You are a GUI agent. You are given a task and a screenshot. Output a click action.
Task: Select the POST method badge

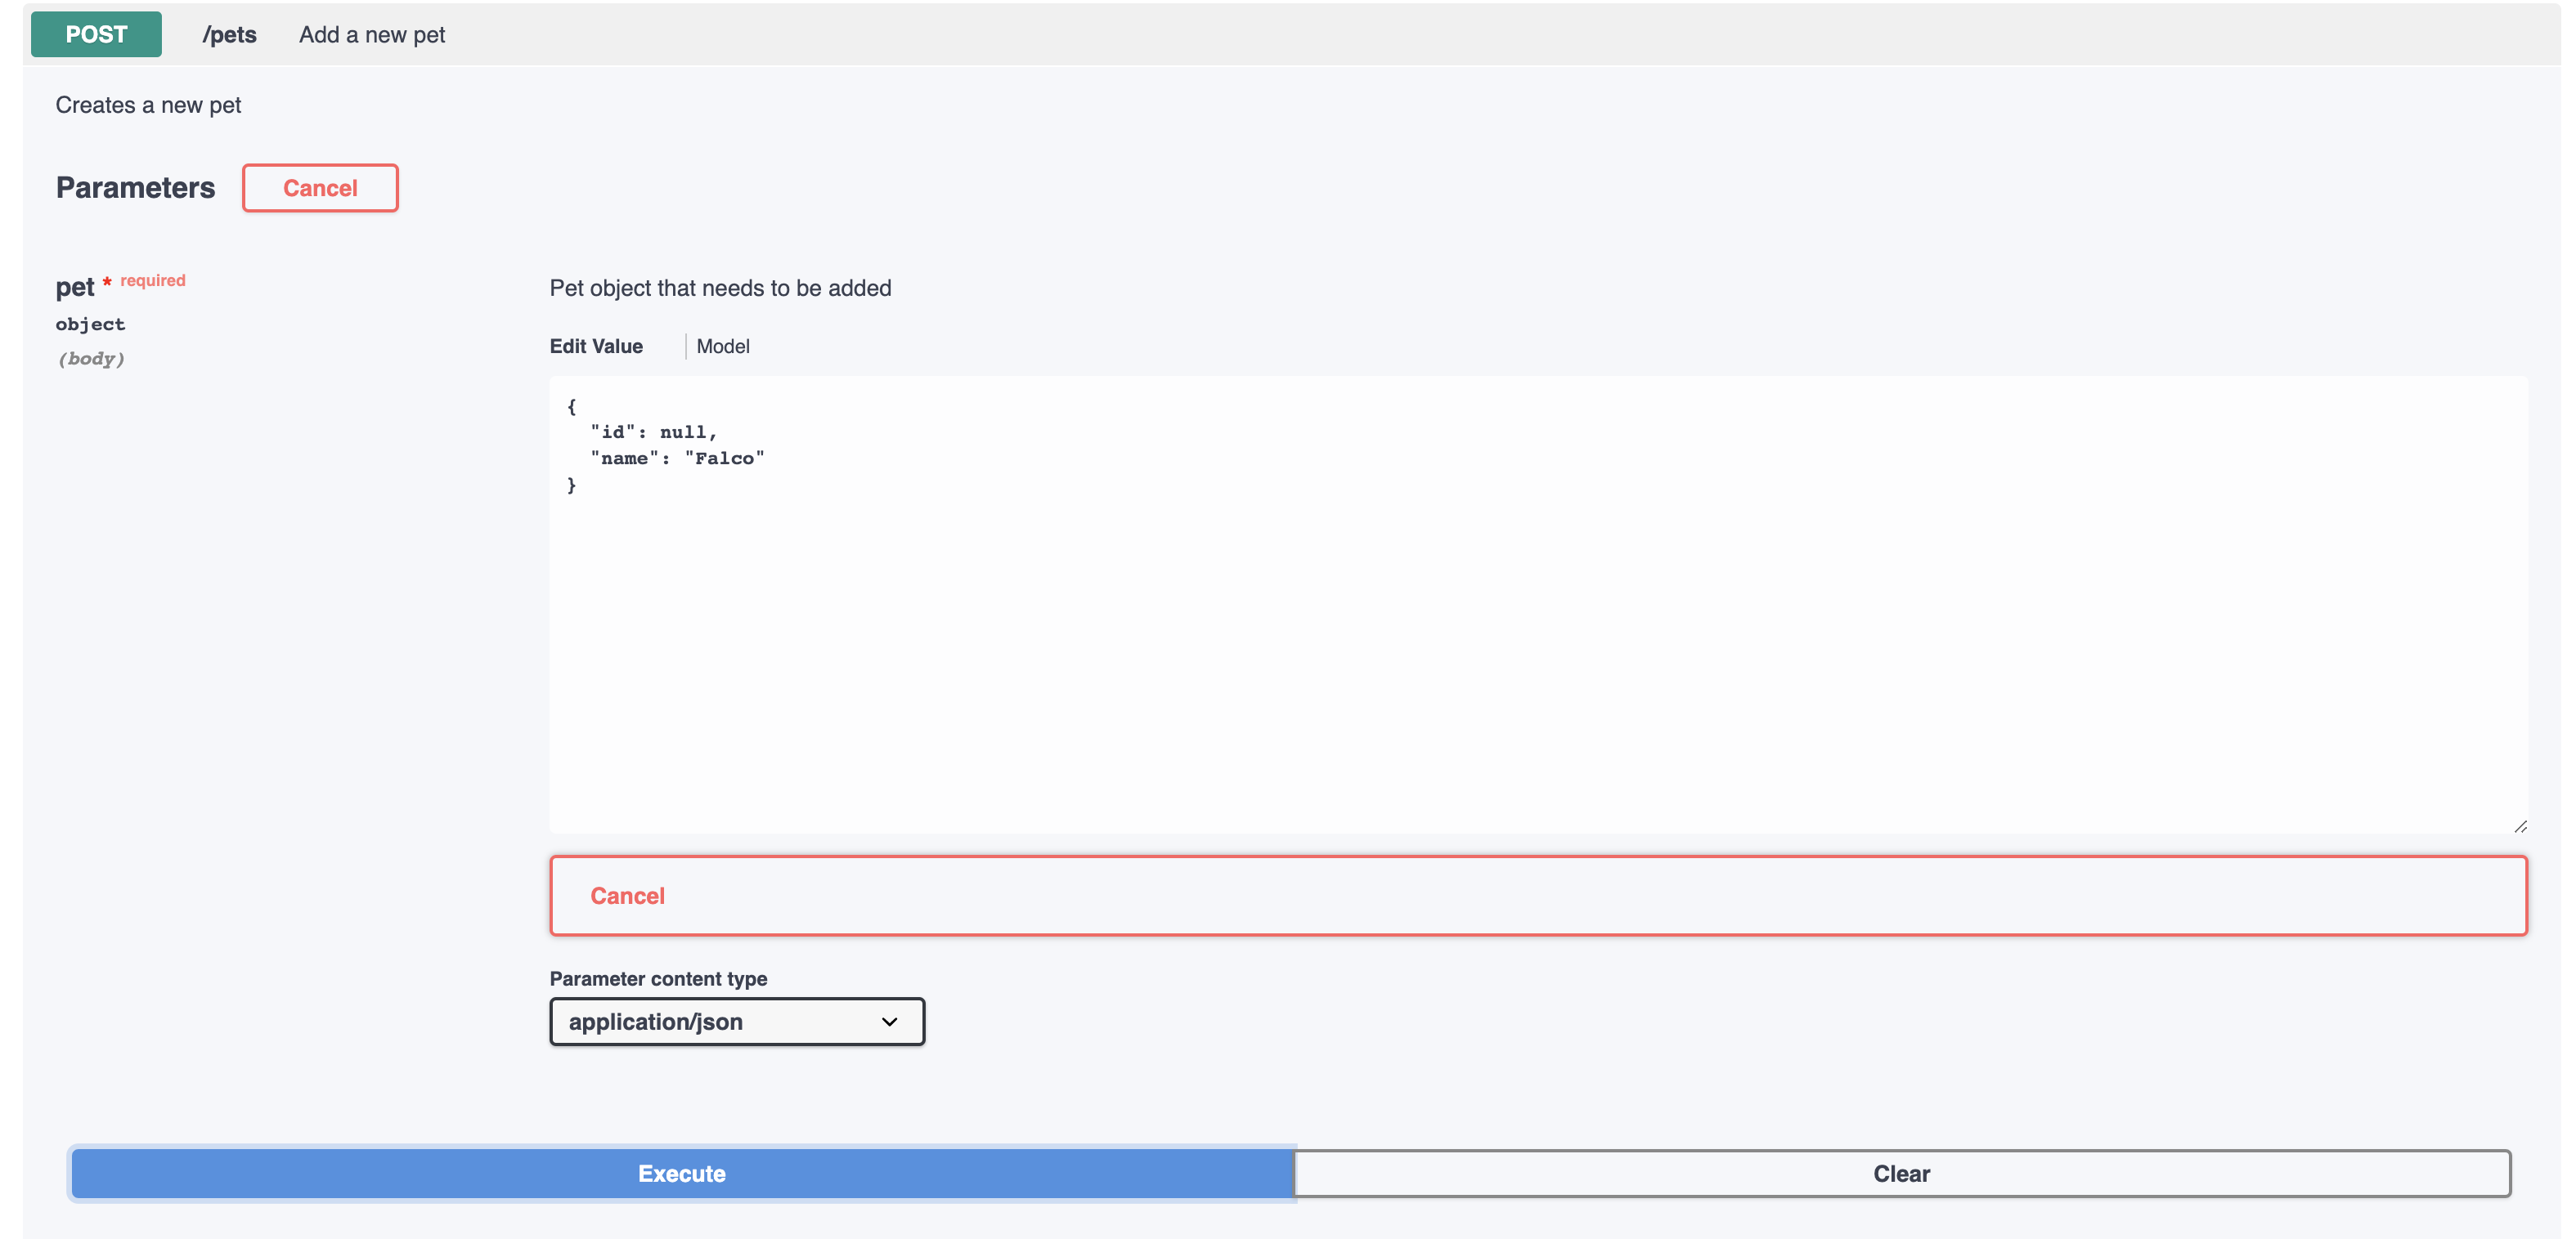[x=95, y=34]
